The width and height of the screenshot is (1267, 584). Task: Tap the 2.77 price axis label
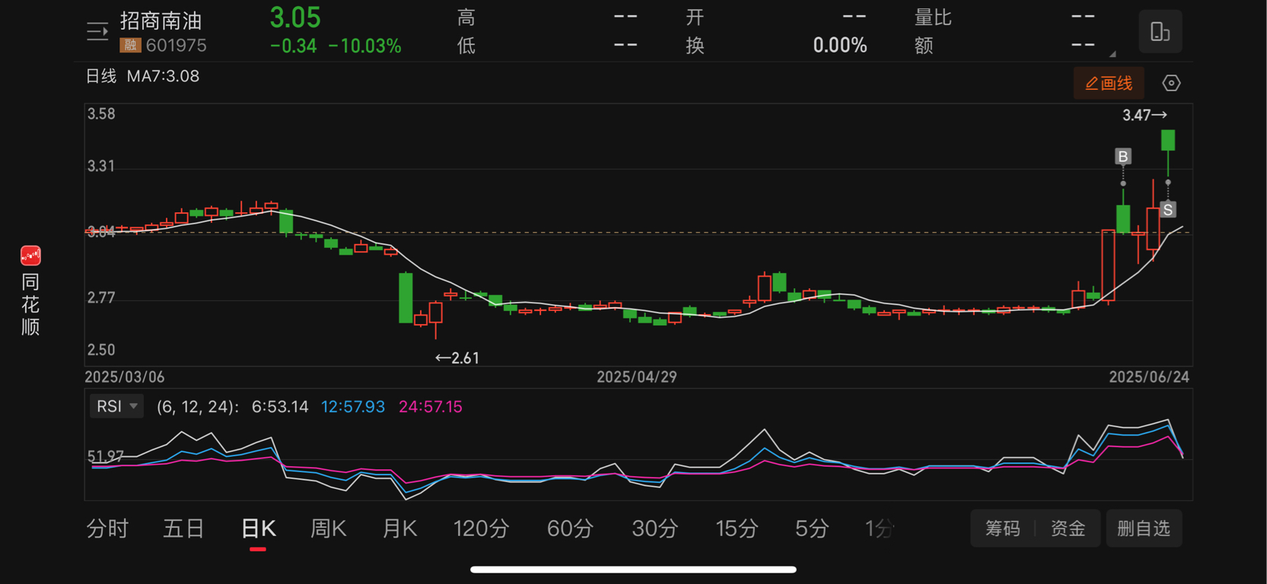101,297
